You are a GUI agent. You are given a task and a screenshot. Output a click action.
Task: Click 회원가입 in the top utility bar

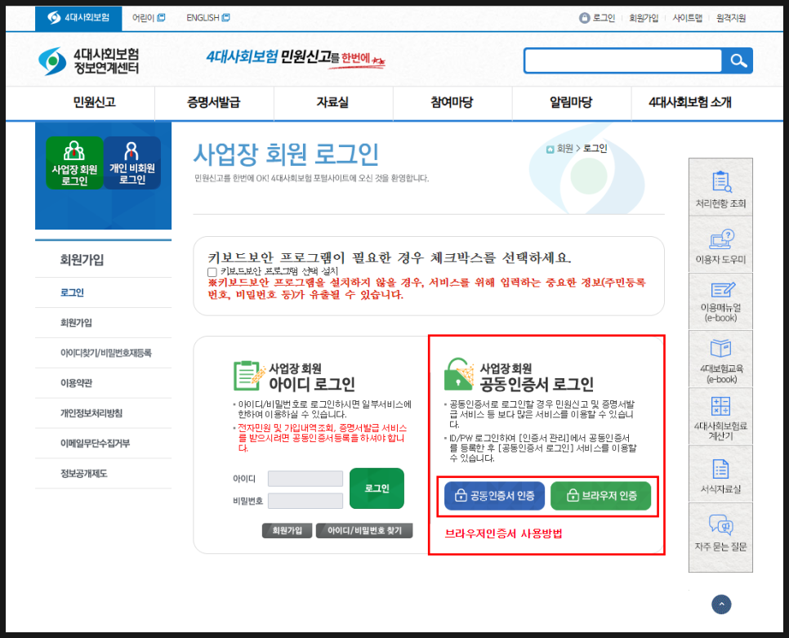pyautogui.click(x=644, y=18)
